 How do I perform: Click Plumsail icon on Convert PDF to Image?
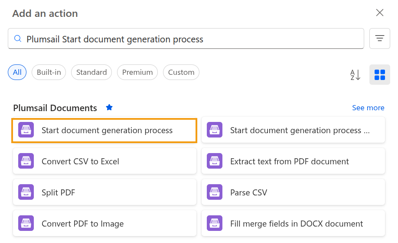[26, 223]
